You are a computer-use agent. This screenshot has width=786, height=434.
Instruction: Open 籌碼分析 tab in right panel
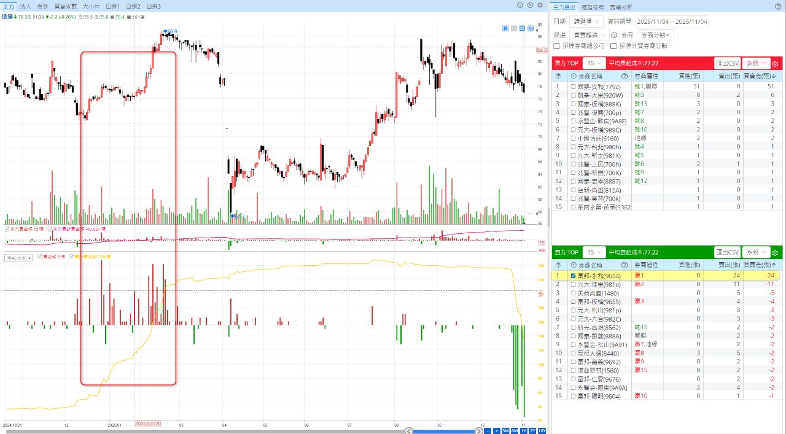[x=621, y=7]
